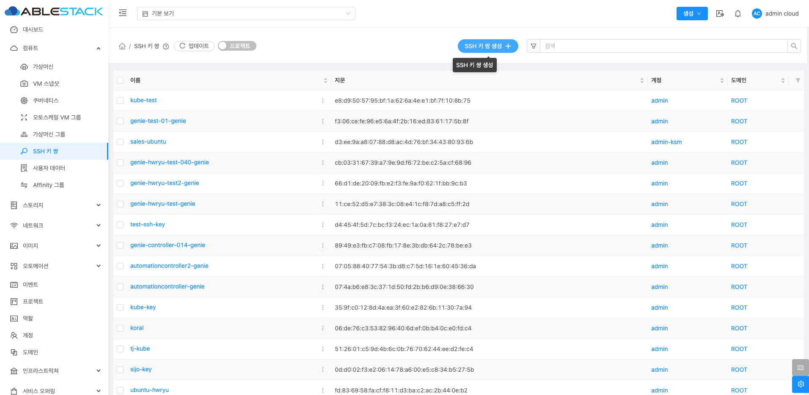Click the help icon next to SSH 키 쌍
809x395 pixels.
point(166,46)
